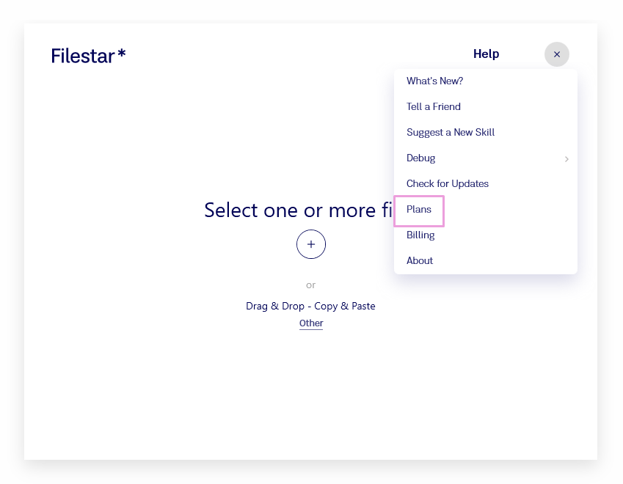The image size is (623, 484).
Task: Click the 'Drag & Drop - Copy & Paste' text
Action: [310, 306]
